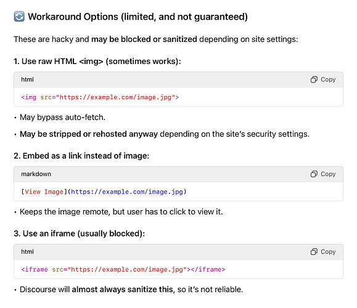Click copy icon in the iframe html block
357x308 pixels.
pos(314,251)
